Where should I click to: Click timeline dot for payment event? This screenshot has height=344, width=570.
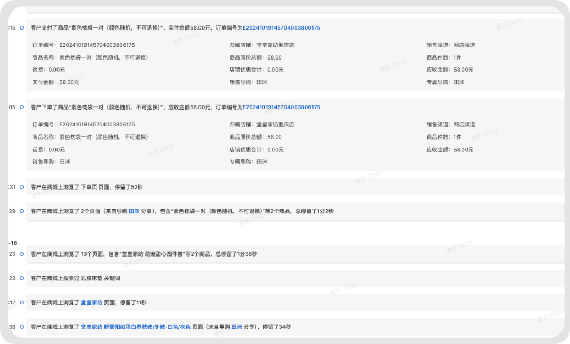(x=22, y=27)
